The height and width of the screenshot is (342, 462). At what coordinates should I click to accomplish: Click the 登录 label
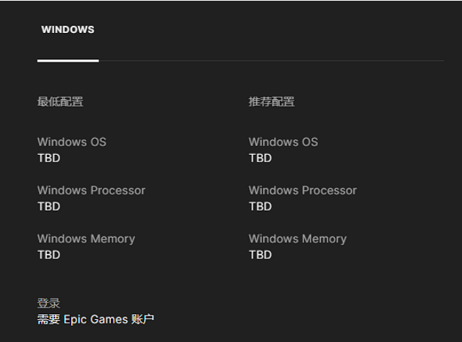(x=48, y=303)
